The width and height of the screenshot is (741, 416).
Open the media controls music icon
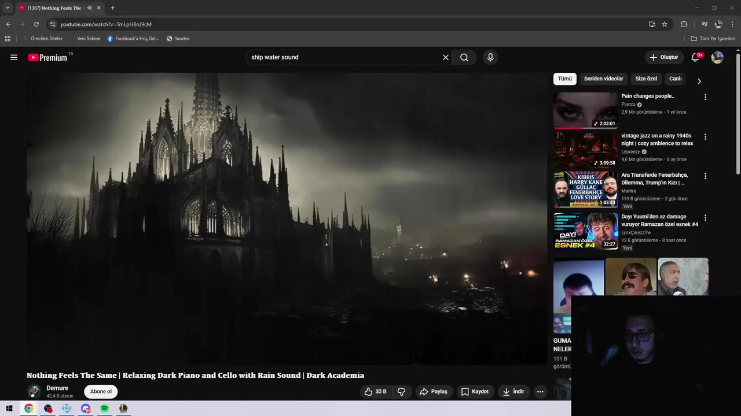click(x=705, y=24)
